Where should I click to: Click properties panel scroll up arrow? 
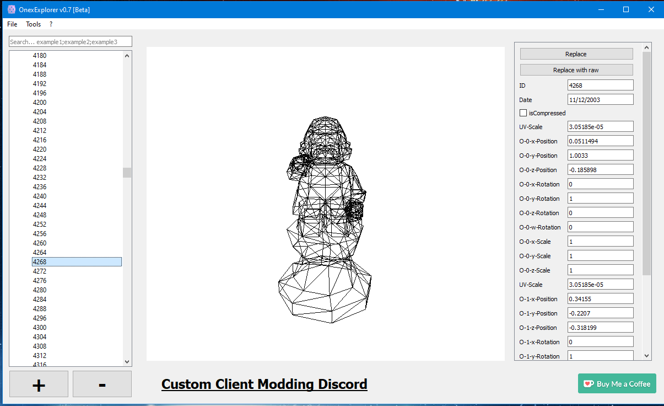point(647,47)
